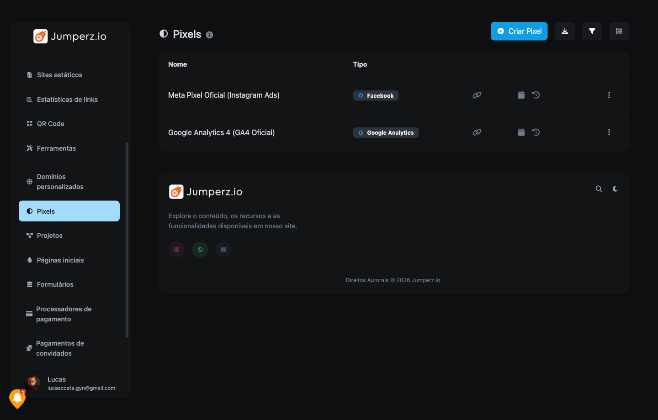
Task: Open Estatísticas de links in sidebar
Action: click(69, 100)
